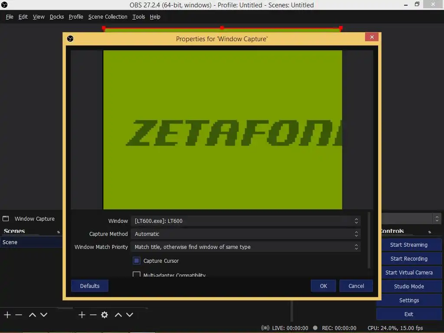
Task: Open the Edit menu
Action: (23, 17)
